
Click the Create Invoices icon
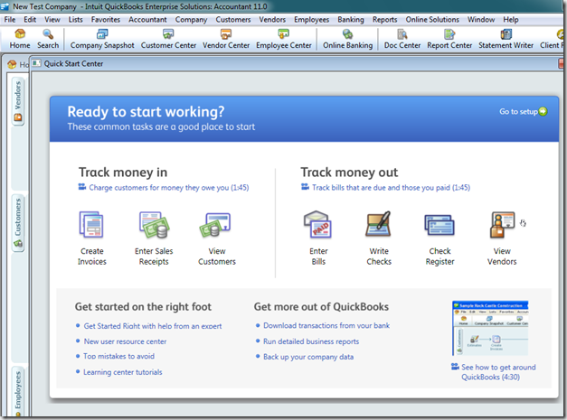click(x=92, y=225)
